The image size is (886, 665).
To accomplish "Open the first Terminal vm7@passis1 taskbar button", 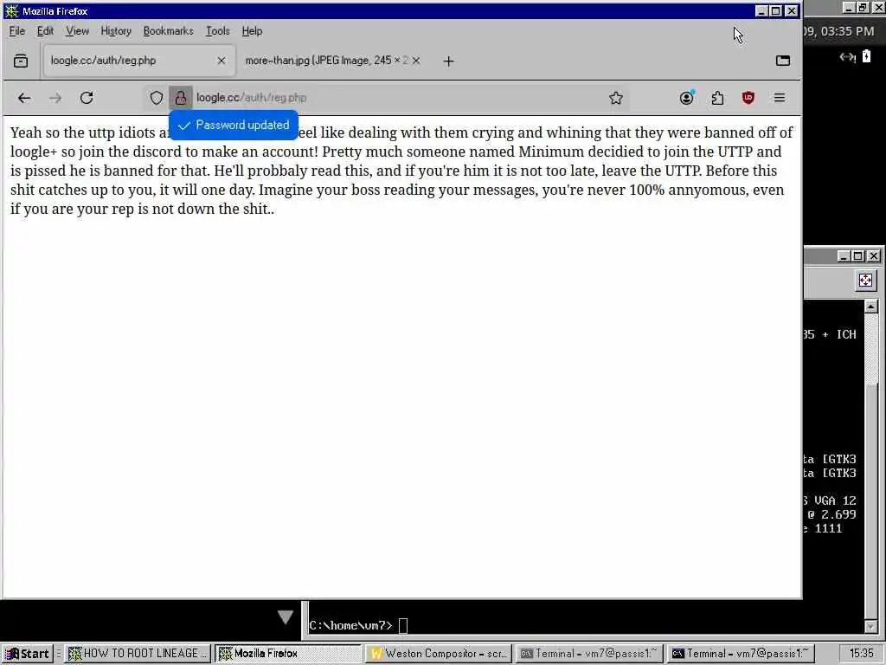I will [588, 654].
